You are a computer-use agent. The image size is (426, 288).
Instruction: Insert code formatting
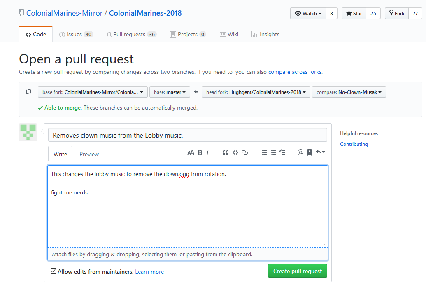pos(235,152)
